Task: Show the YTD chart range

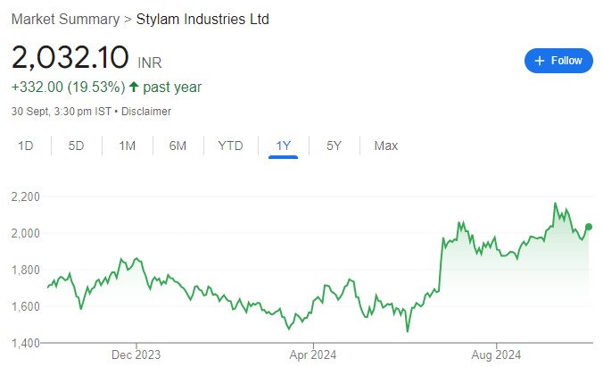Action: click(230, 146)
